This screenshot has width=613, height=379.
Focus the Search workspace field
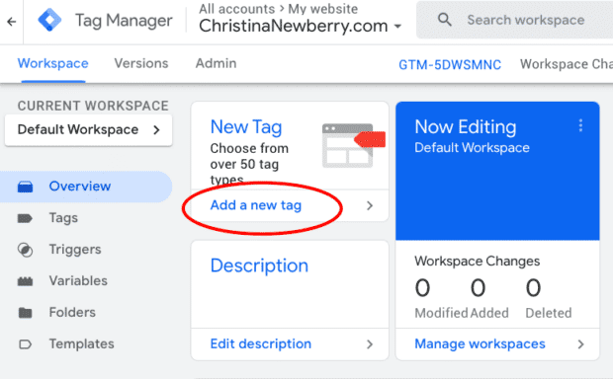point(525,20)
